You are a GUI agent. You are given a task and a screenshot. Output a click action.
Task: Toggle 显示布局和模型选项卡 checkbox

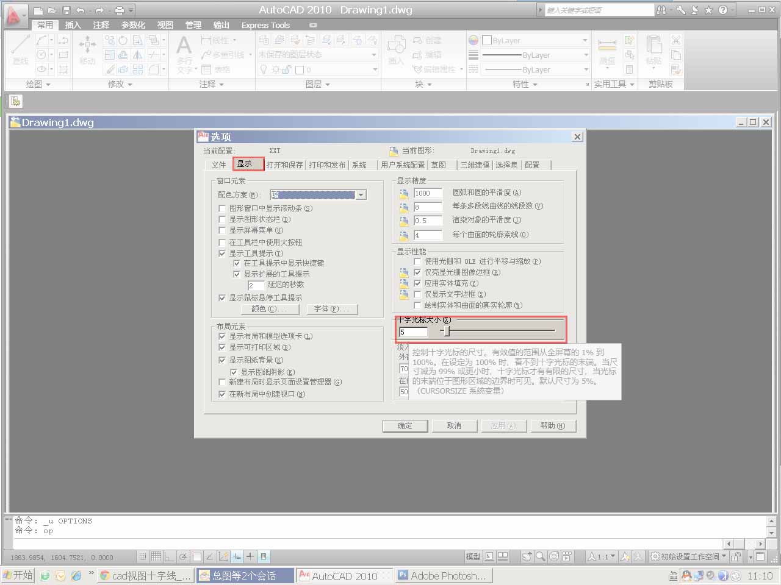(x=223, y=336)
